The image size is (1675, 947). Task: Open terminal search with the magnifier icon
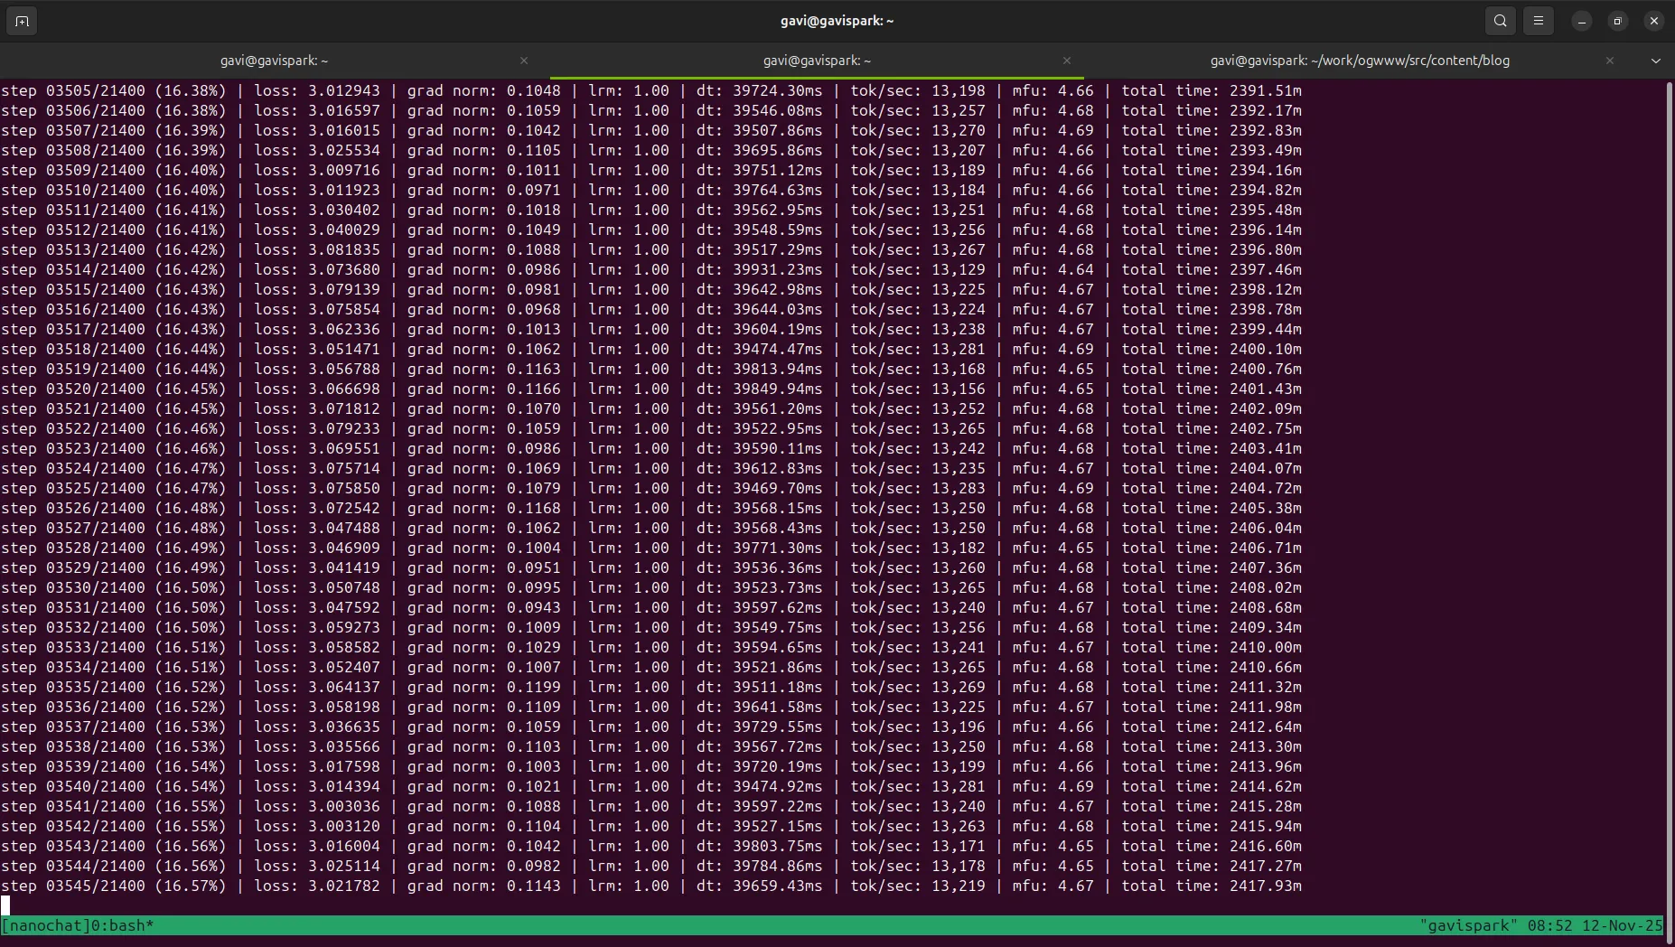(x=1501, y=21)
